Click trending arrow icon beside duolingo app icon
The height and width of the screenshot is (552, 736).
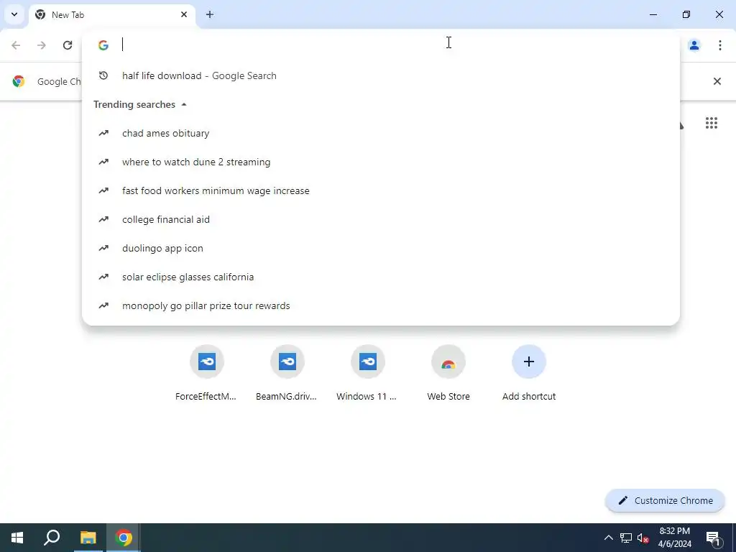coord(103,248)
